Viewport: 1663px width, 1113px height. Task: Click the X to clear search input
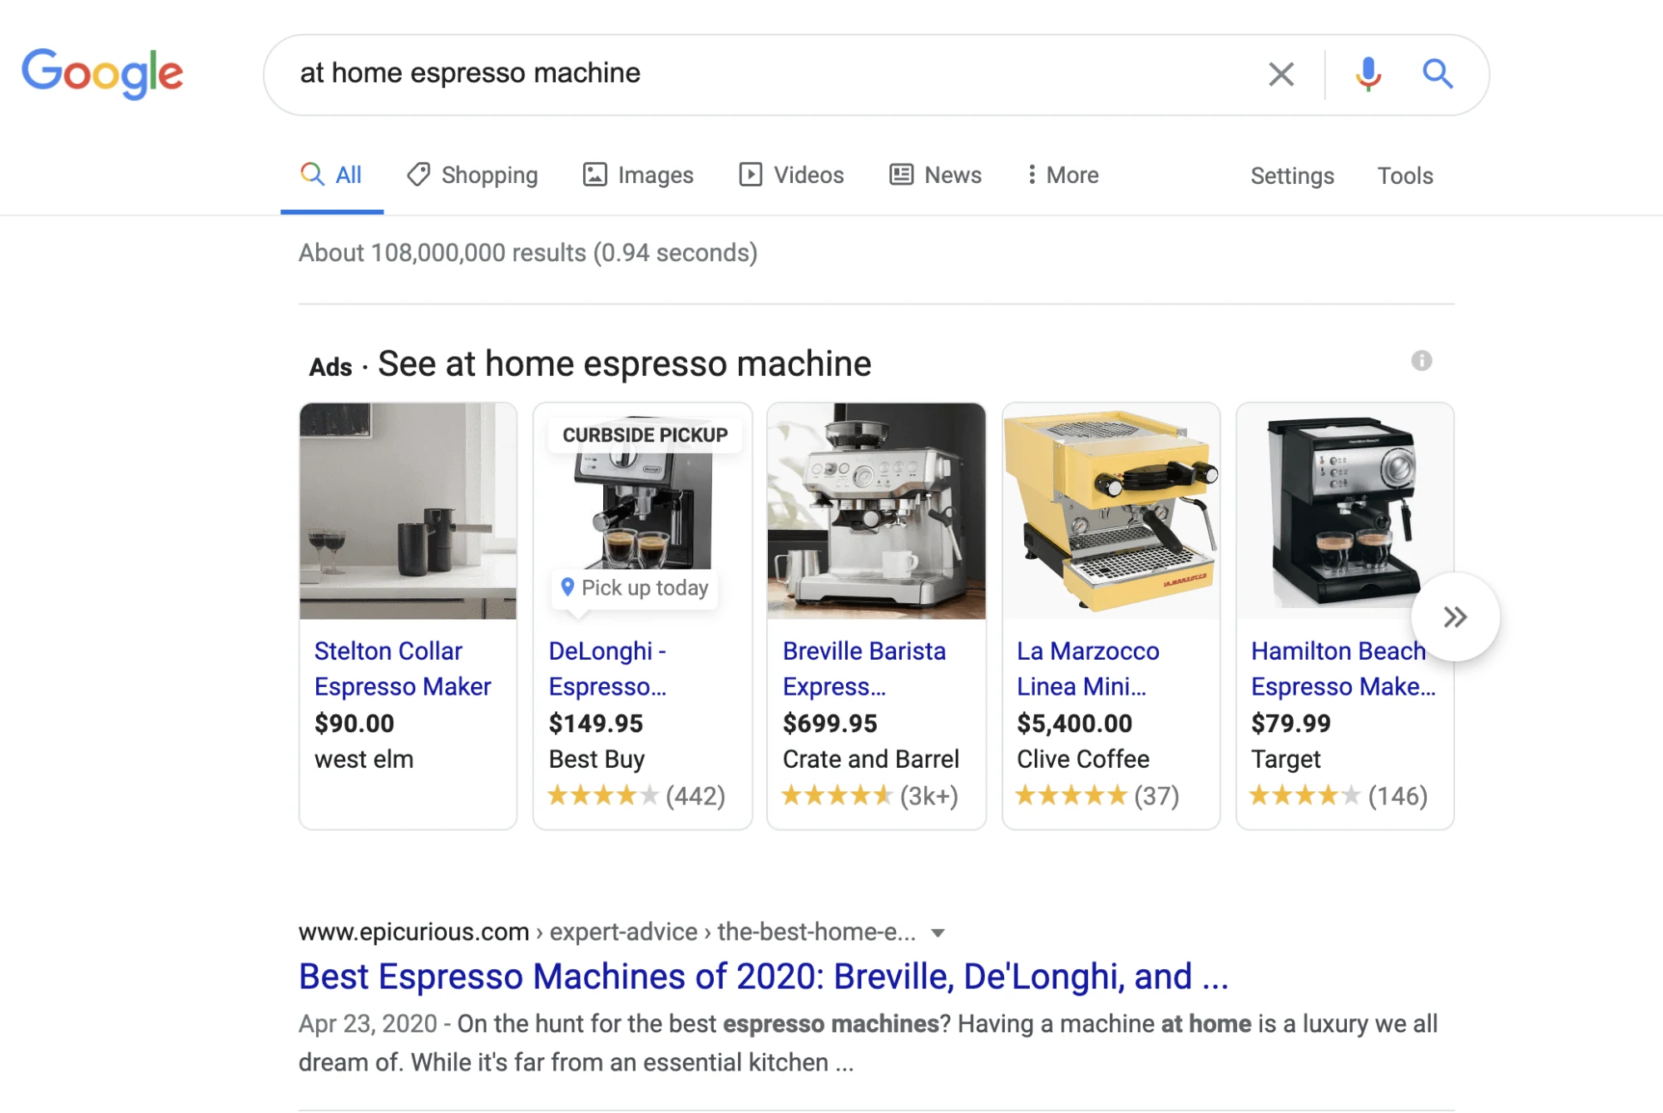1279,71
